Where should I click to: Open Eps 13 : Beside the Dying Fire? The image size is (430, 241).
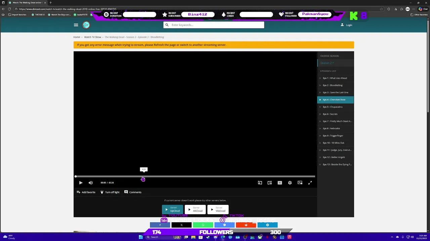click(335, 164)
